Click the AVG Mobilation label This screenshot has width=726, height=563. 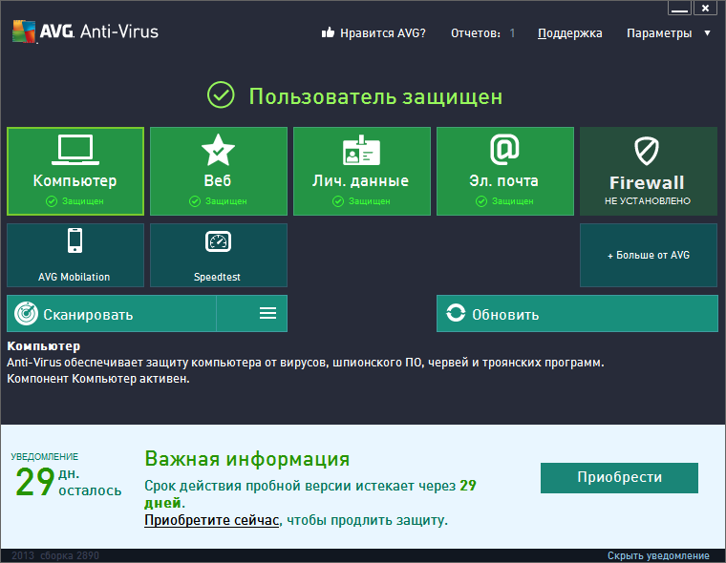[x=75, y=277]
